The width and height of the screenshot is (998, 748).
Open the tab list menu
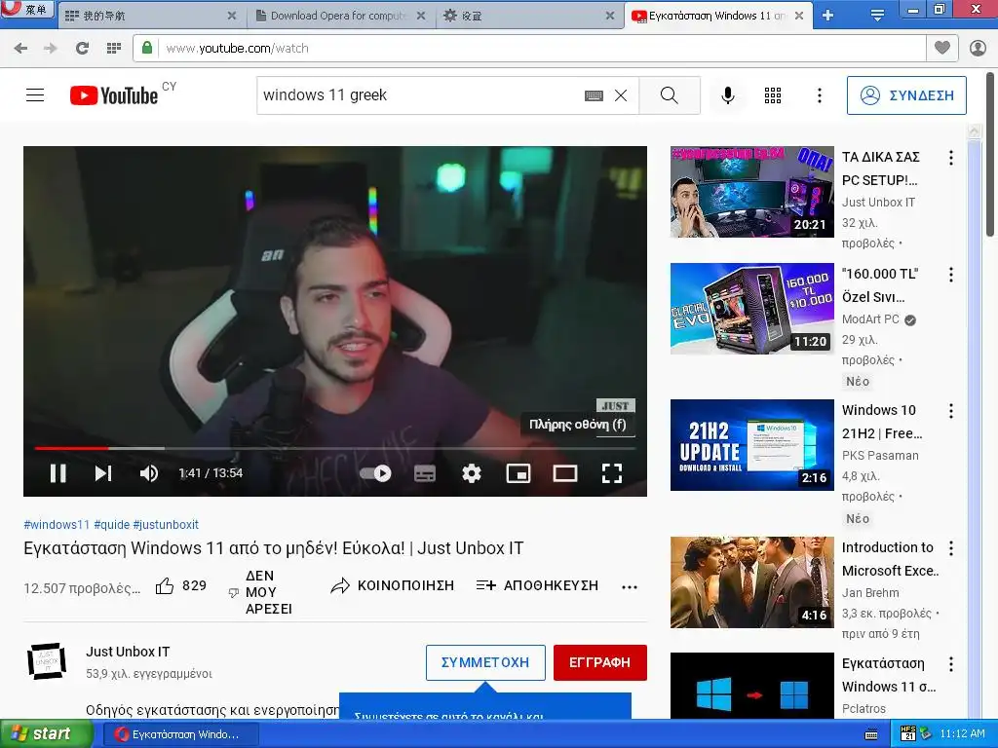coord(877,16)
